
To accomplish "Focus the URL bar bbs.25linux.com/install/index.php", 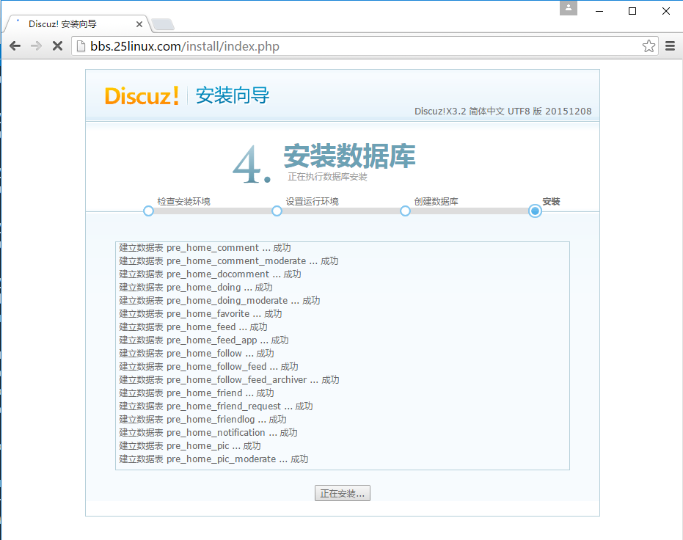I will (364, 46).
